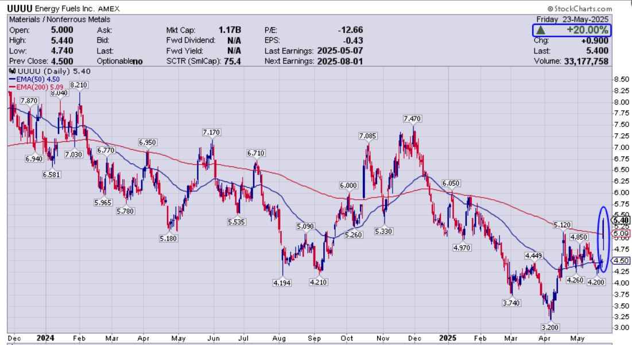Click the 6.581 low price label
The image size is (632, 345).
point(51,175)
